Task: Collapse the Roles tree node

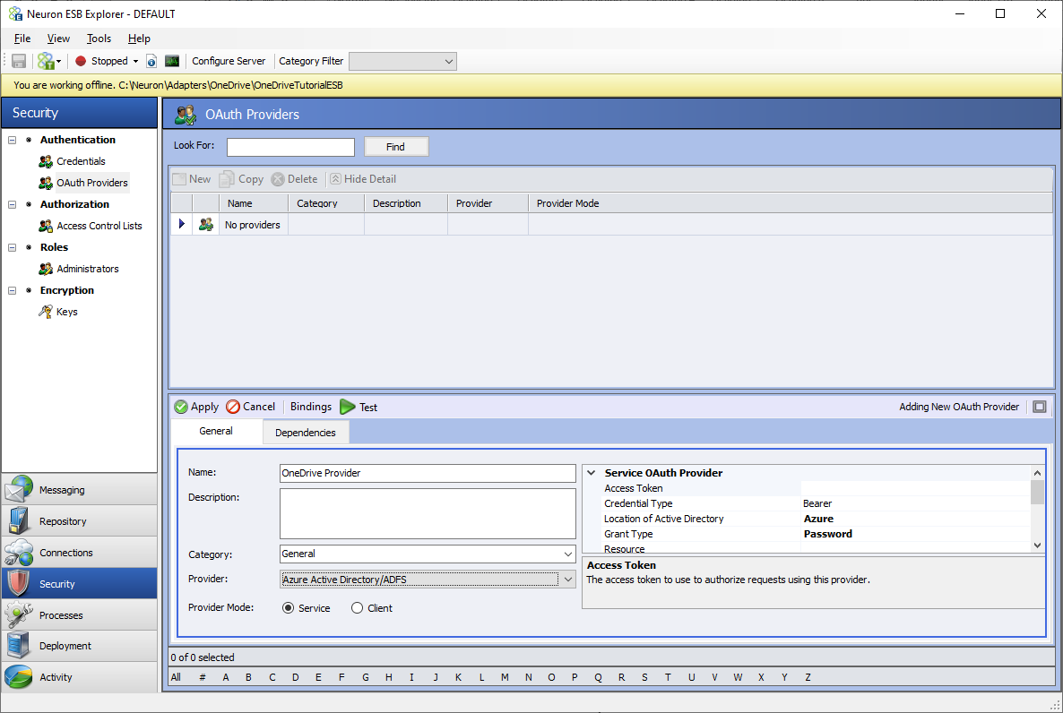Action: click(x=13, y=247)
